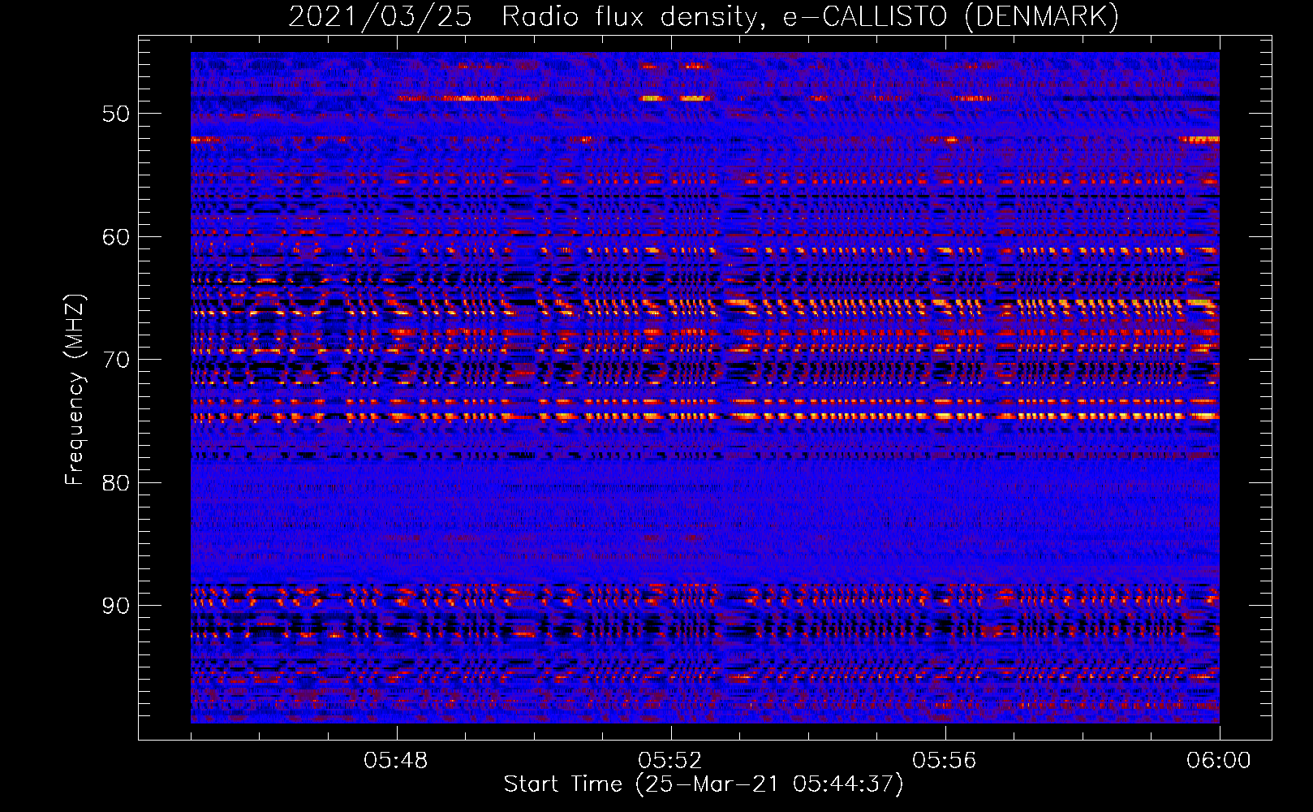
Task: Click the 06:00 time tick label
Action: (1219, 761)
